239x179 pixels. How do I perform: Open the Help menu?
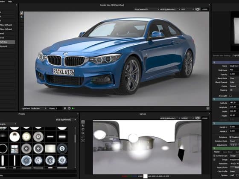[10, 1]
